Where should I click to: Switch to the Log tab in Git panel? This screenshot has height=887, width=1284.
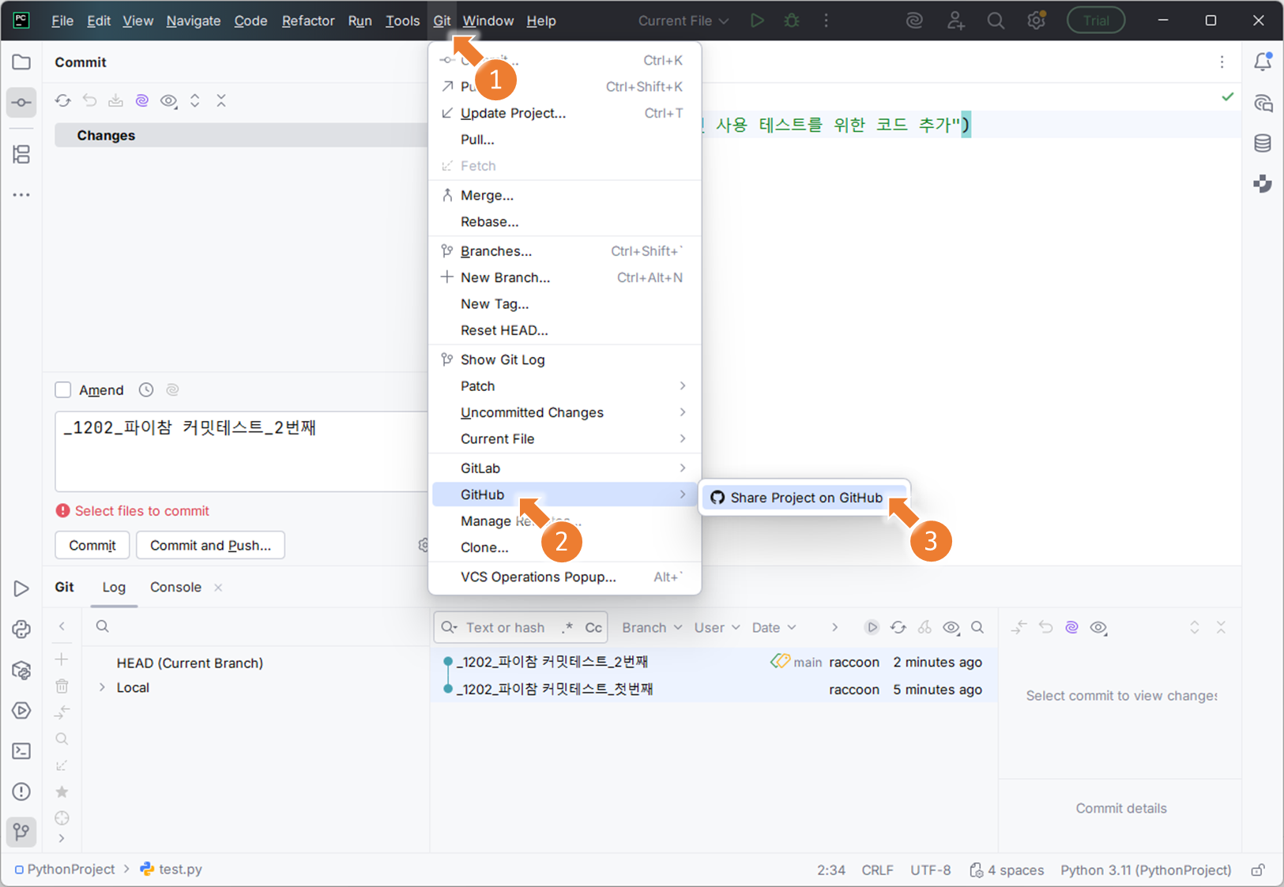coord(114,587)
